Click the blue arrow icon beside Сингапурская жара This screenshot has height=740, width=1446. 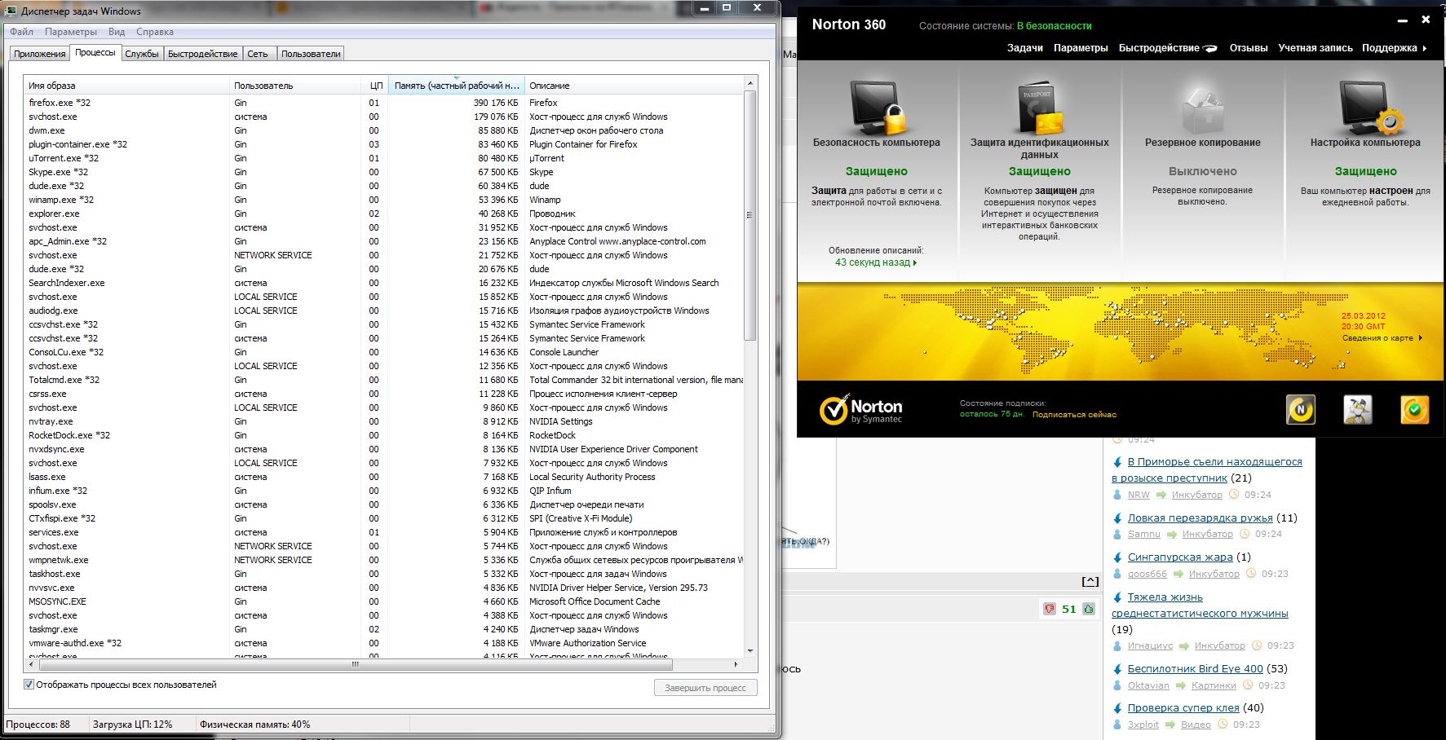1117,557
